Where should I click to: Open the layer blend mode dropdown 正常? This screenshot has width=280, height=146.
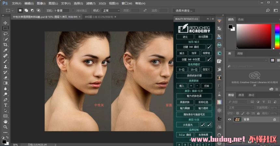click(x=241, y=108)
